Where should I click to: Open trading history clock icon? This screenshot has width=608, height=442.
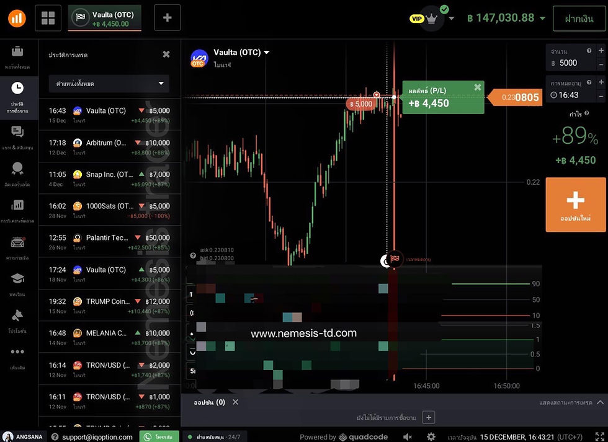coord(17,88)
